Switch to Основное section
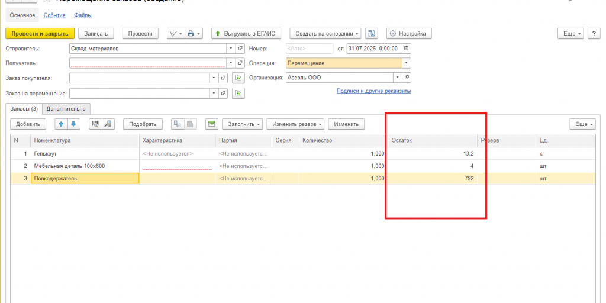This screenshot has height=303, width=606. 22,15
